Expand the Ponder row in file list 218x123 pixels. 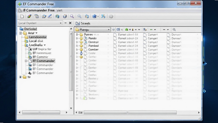[x=77, y=38]
